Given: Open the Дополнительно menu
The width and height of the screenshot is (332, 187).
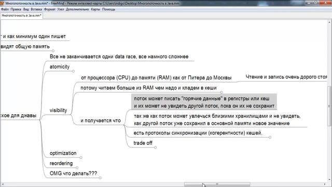Looking at the screenshot, I should 77,9.
